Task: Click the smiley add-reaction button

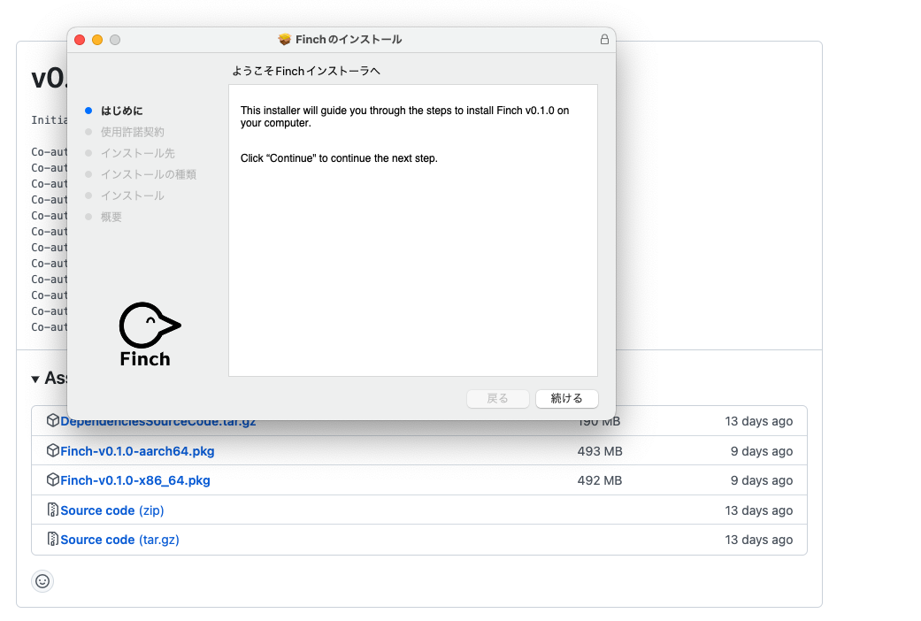Action: 42,581
